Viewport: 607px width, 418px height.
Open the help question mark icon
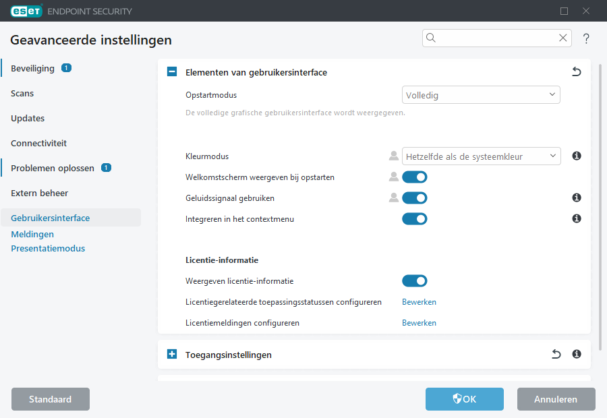click(x=585, y=38)
